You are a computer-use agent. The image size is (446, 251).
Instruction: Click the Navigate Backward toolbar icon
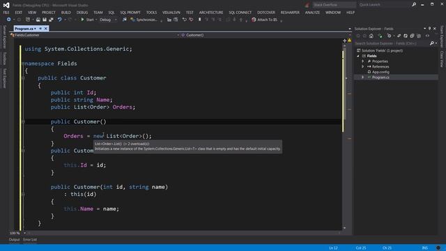pyautogui.click(x=9, y=20)
